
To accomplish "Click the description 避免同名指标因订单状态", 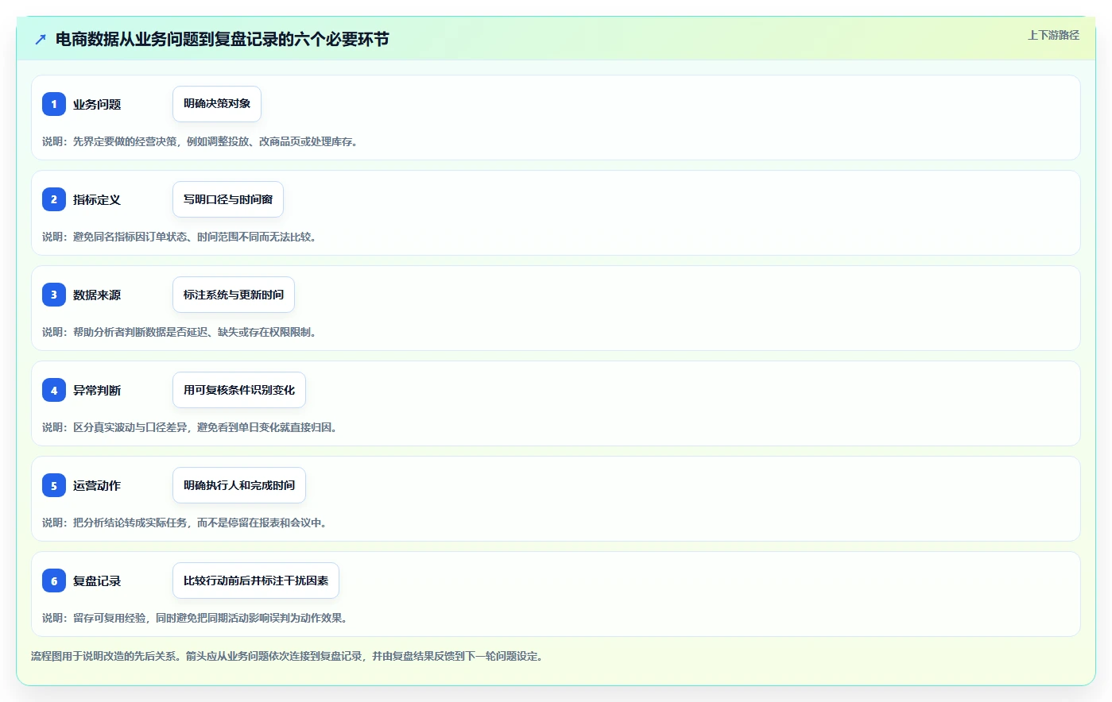I will pyautogui.click(x=181, y=237).
